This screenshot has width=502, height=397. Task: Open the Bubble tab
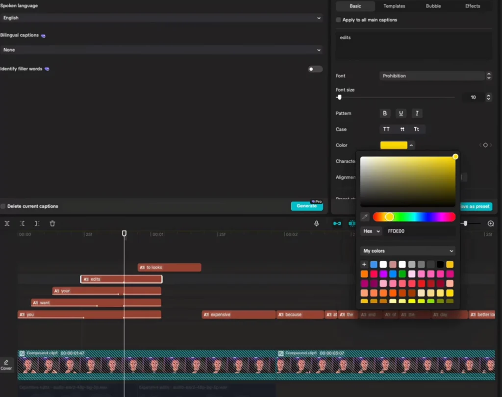pos(433,6)
